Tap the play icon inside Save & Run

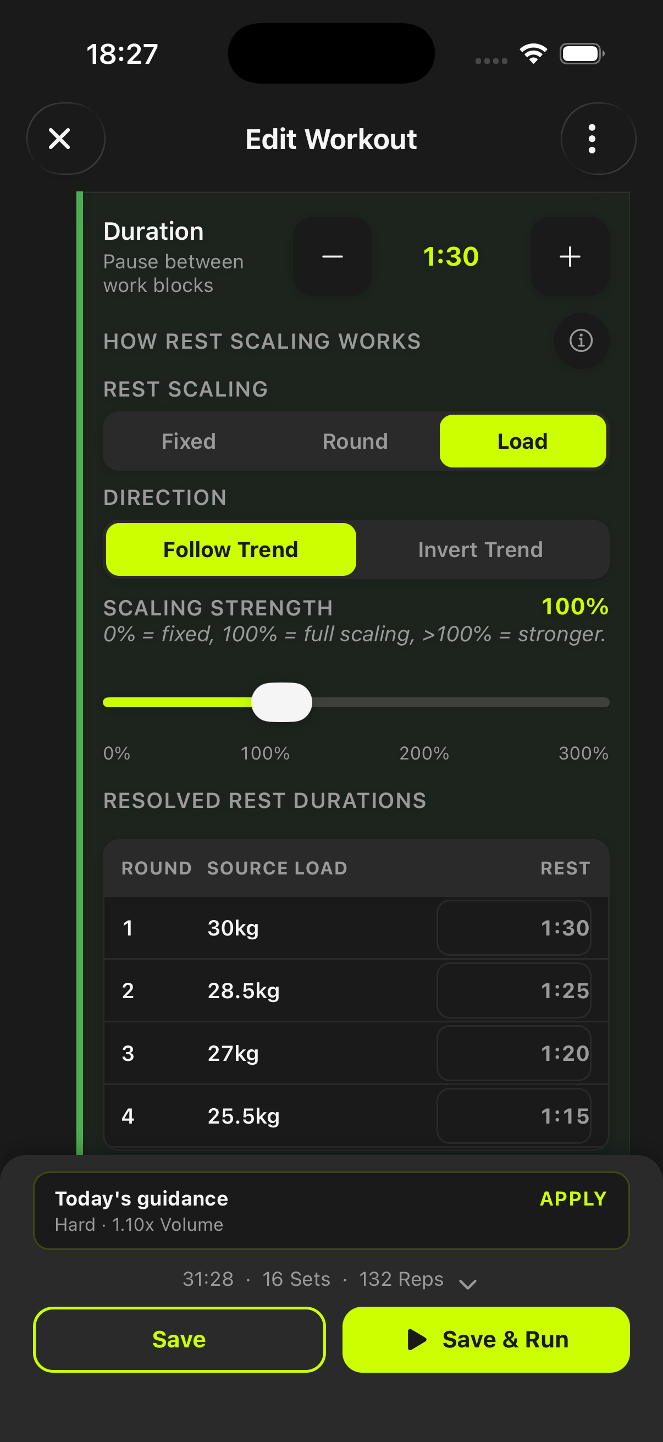coord(417,1339)
